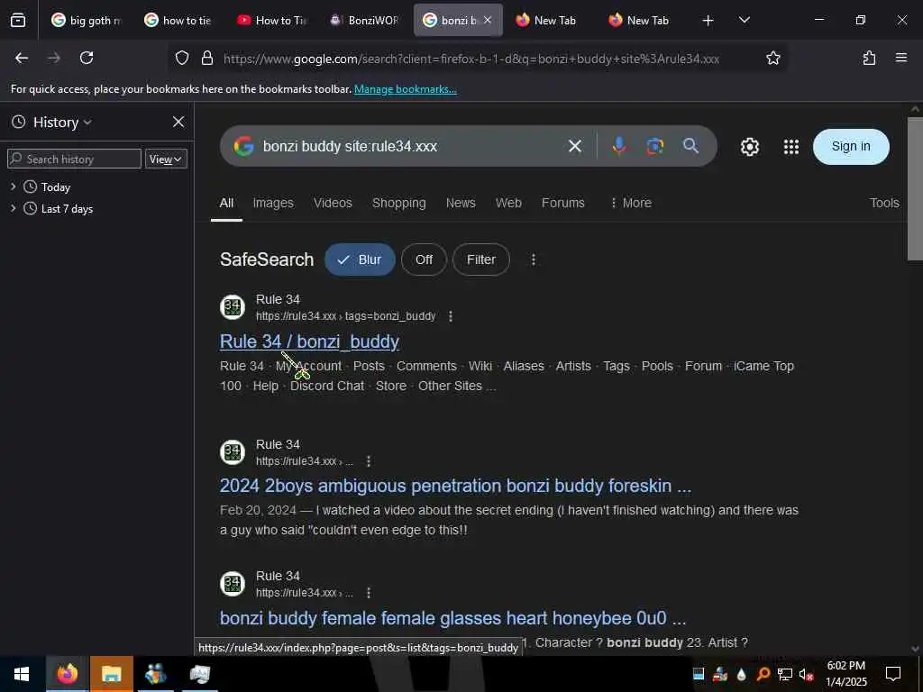This screenshot has width=923, height=692.
Task: Open three-dot menu for first result
Action: pos(451,316)
